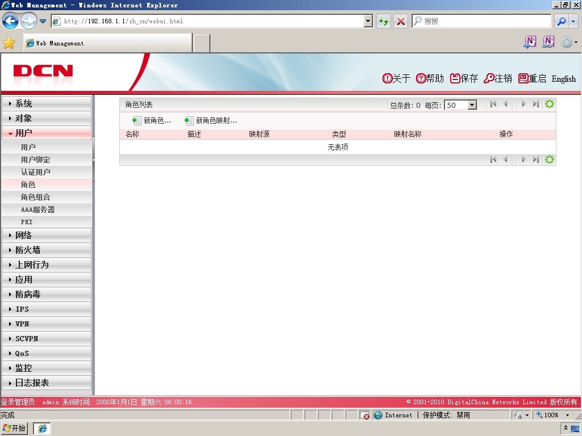Open the recent pages dropdown arrow
The height and width of the screenshot is (436, 582).
(43, 21)
